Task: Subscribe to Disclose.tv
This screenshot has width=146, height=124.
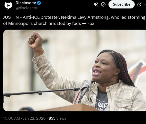Action: coord(122,4)
